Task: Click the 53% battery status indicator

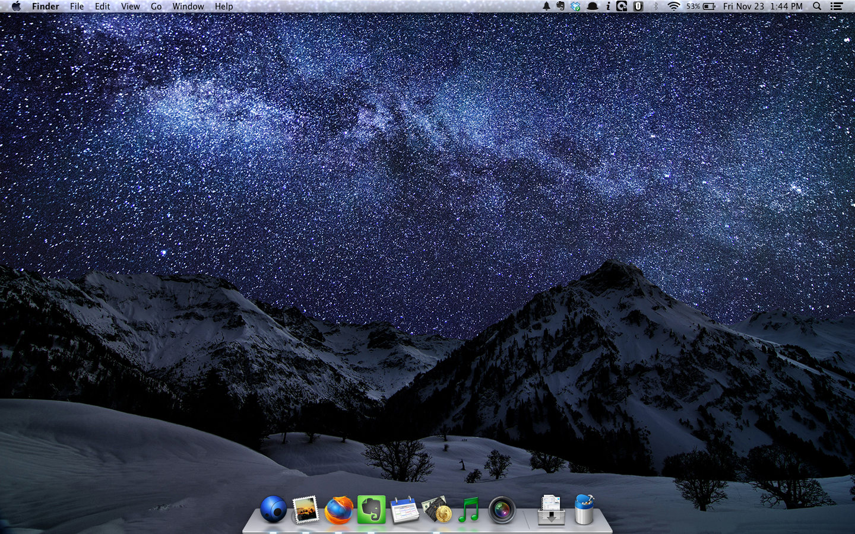Action: point(701,6)
